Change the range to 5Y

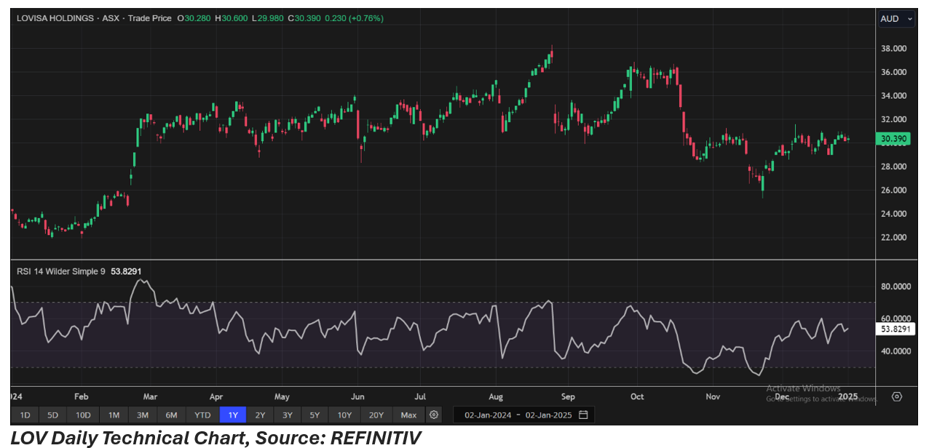tap(315, 415)
